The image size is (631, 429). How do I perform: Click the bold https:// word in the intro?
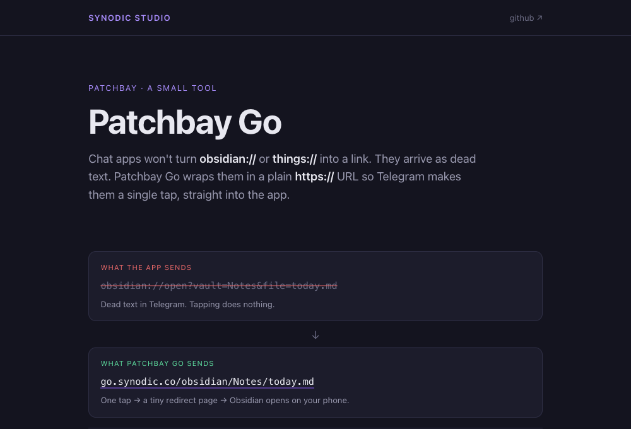[x=314, y=177]
